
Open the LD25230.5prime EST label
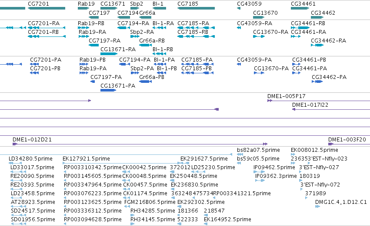[x=213, y=167]
